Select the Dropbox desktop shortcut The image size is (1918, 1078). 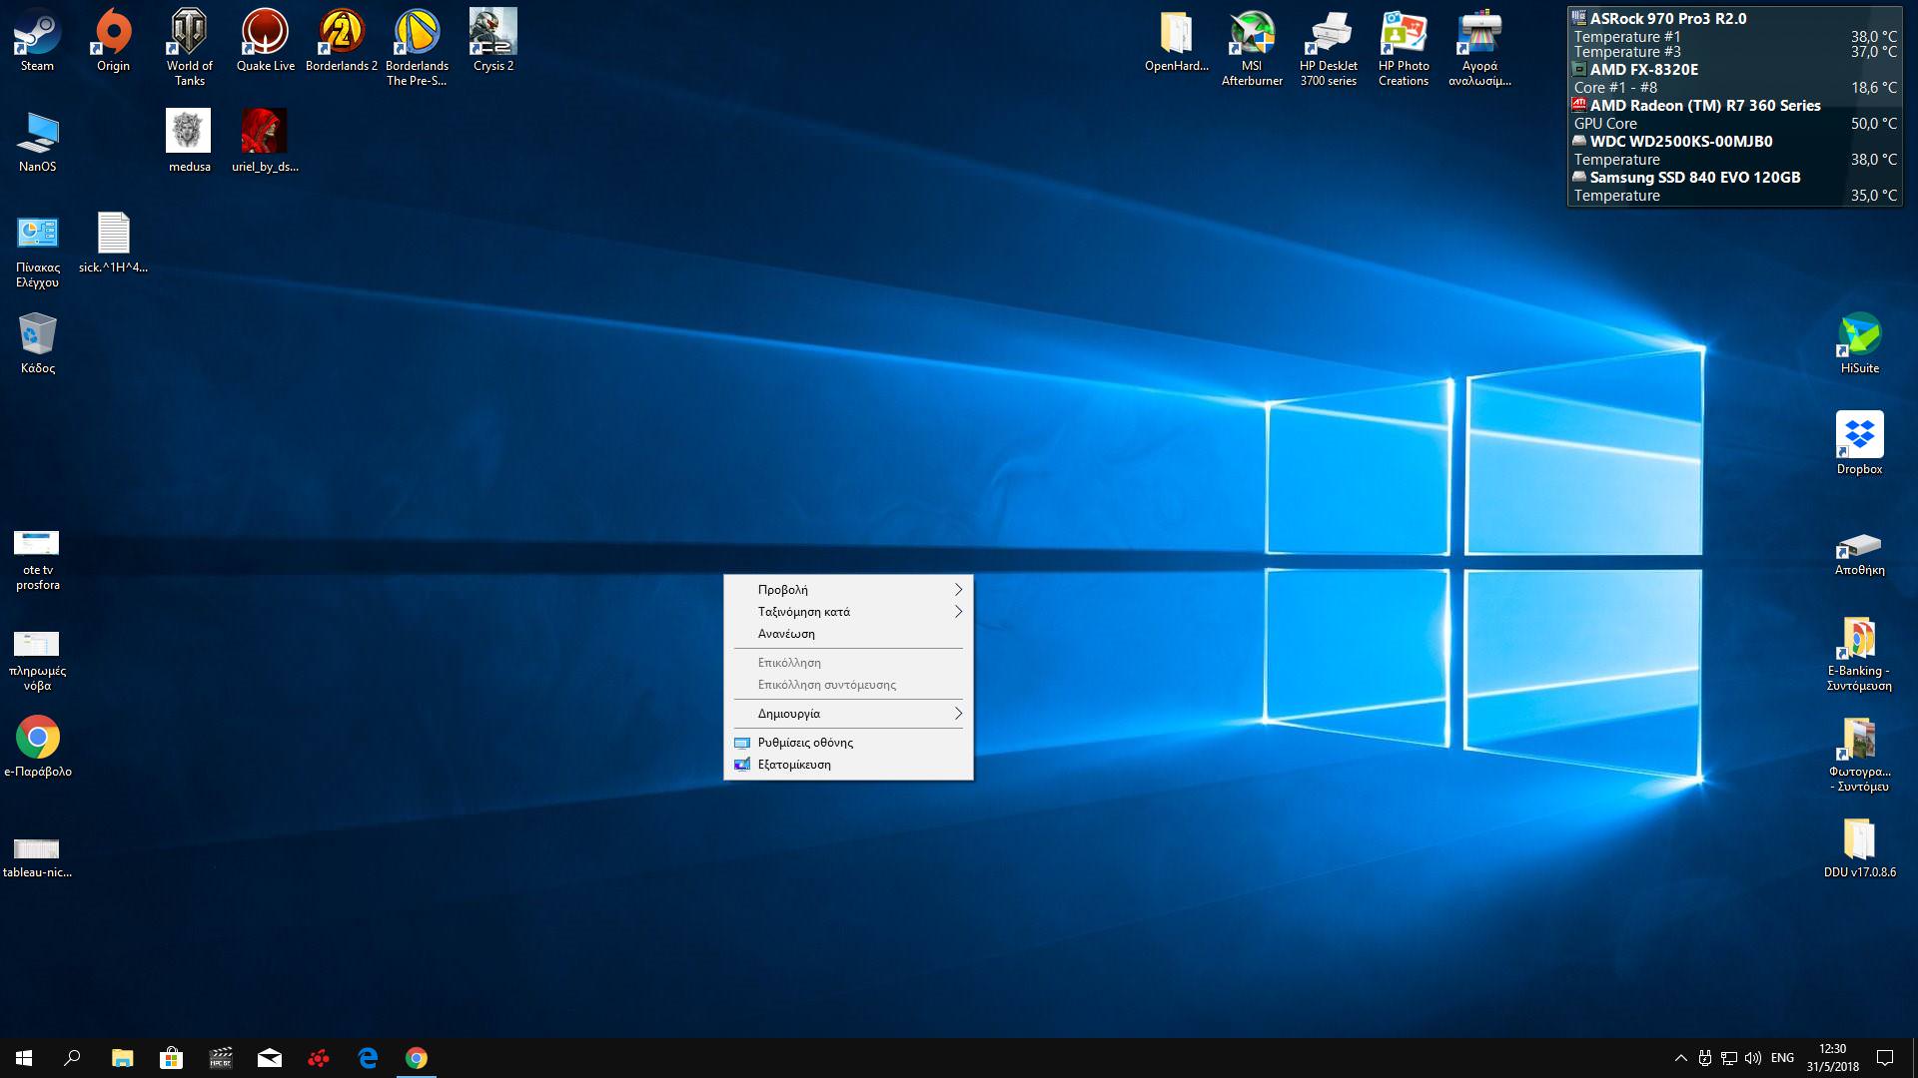(x=1859, y=443)
